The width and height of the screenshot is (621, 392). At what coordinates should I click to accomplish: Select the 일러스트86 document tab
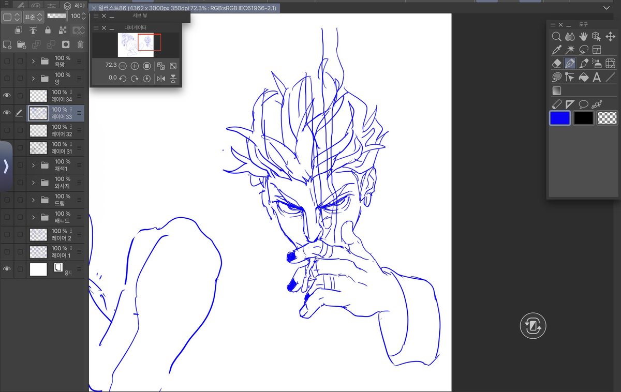[x=184, y=8]
